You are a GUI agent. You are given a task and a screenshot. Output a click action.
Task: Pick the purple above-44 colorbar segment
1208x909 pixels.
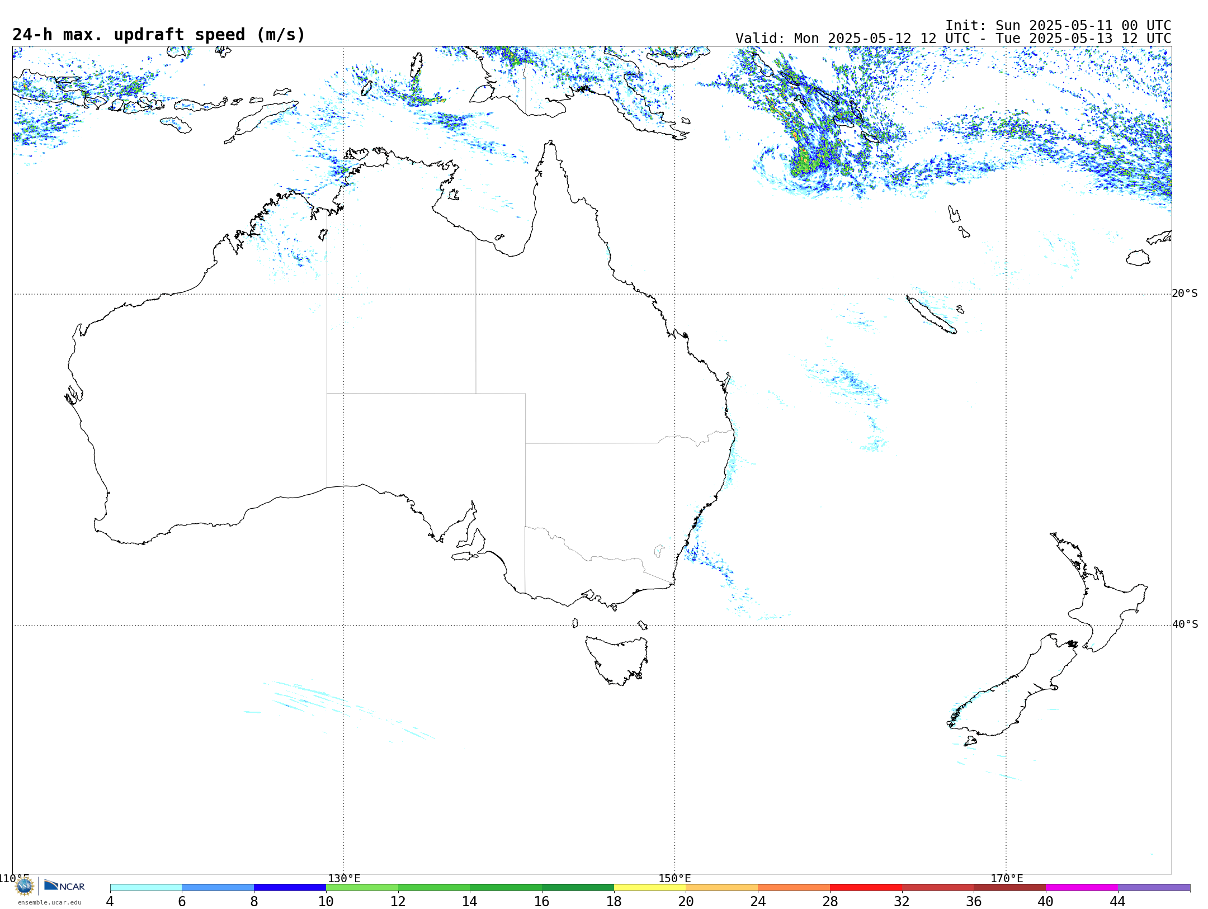pos(1154,888)
